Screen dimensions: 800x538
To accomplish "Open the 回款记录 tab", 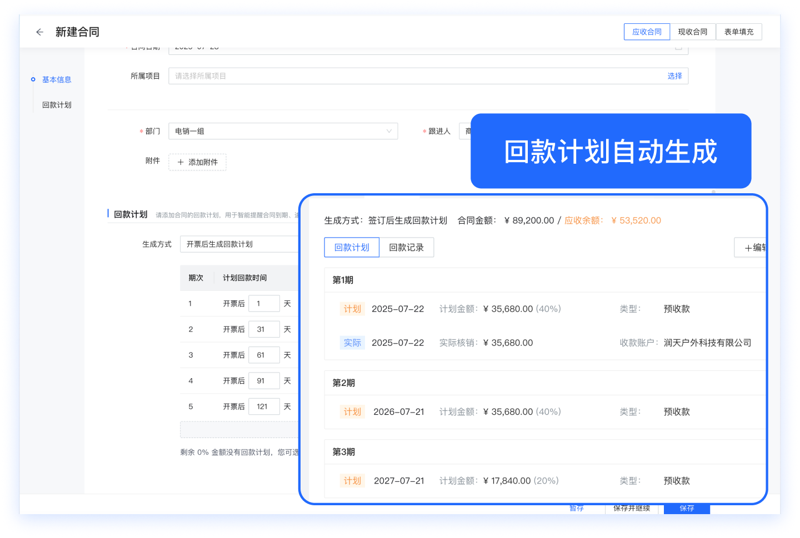I will (x=406, y=248).
